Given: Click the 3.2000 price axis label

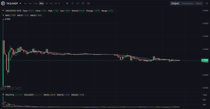Looking at the screenshot, I should click(x=206, y=36).
